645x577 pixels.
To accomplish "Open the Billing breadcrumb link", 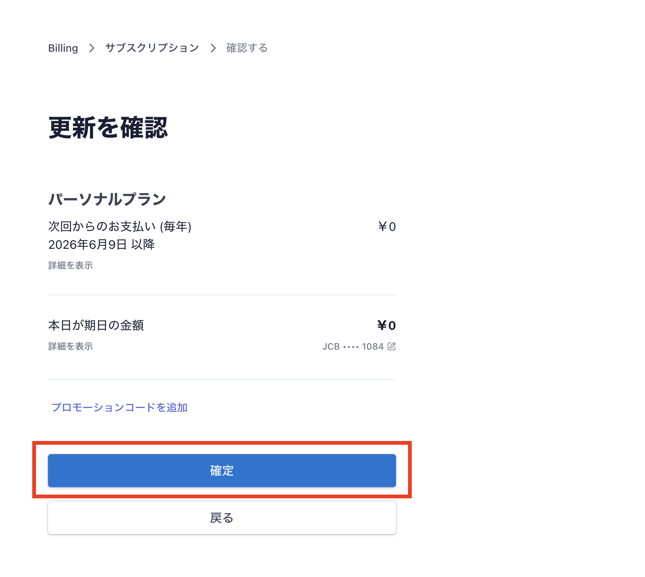I will pos(63,48).
